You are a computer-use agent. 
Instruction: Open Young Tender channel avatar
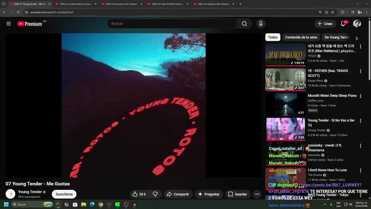coord(10,194)
